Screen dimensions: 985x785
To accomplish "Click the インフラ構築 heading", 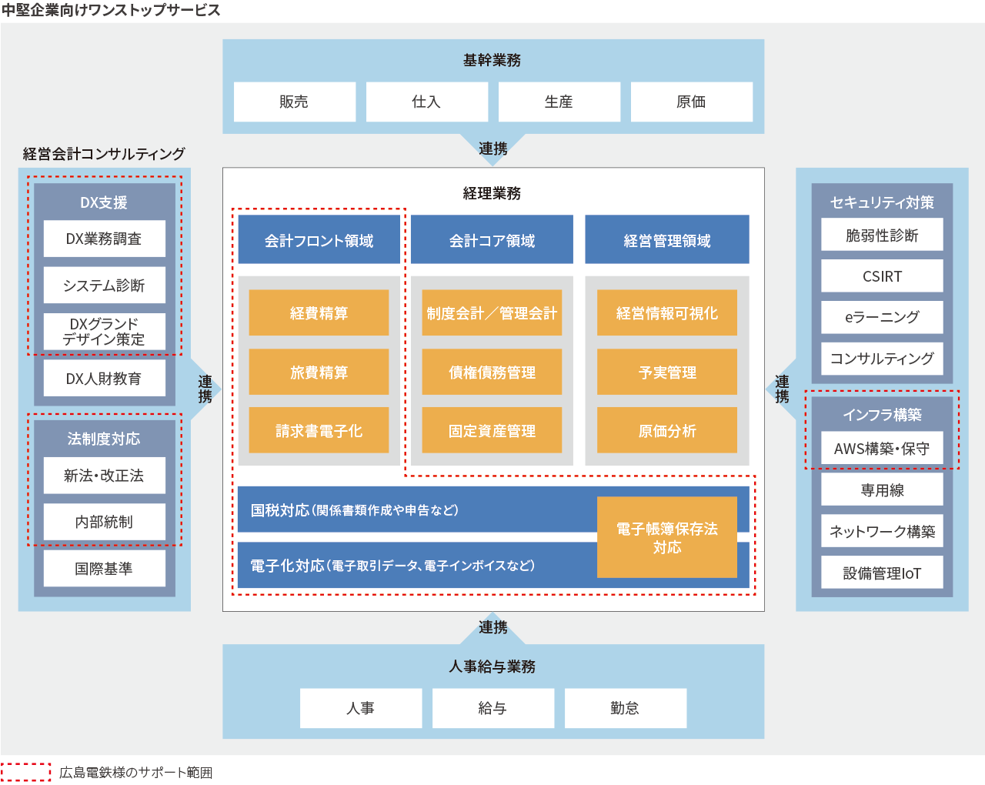I will [x=882, y=414].
